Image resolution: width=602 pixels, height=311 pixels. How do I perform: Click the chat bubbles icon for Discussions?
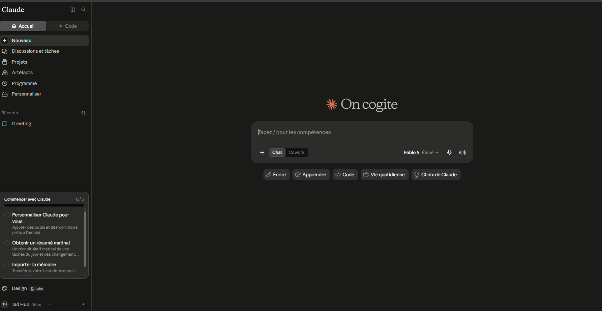click(x=5, y=51)
